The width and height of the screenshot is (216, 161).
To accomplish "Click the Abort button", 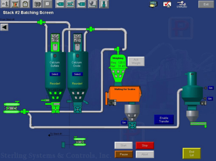I will click(x=145, y=154).
